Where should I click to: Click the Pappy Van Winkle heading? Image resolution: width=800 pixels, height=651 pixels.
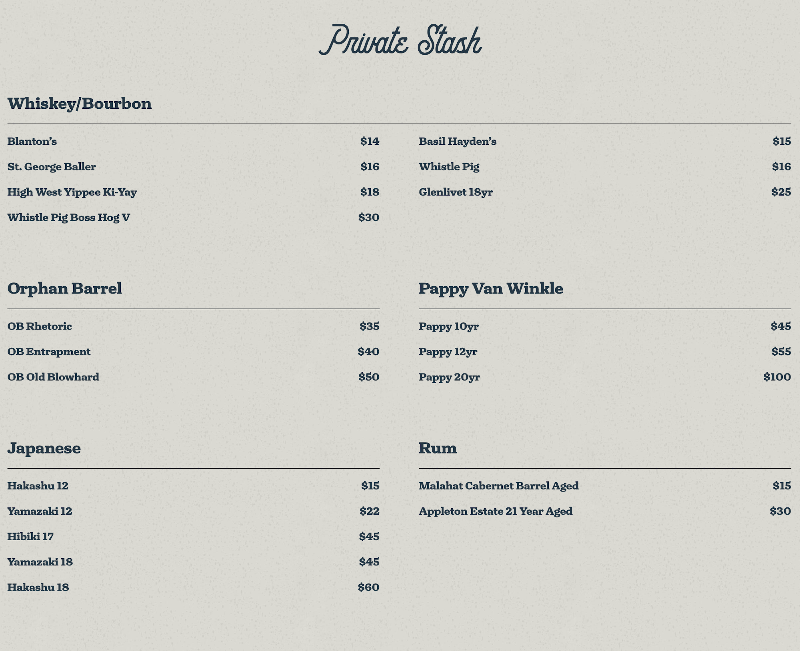pos(491,288)
